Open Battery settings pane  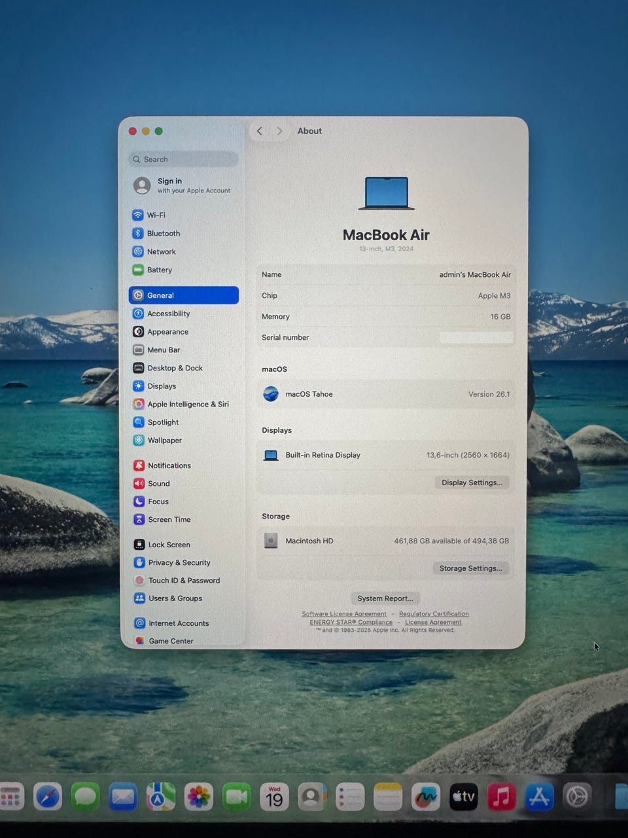pyautogui.click(x=183, y=270)
